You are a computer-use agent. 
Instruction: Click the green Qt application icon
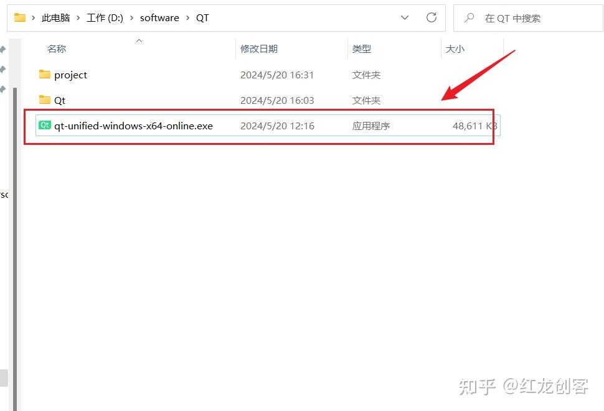(44, 125)
